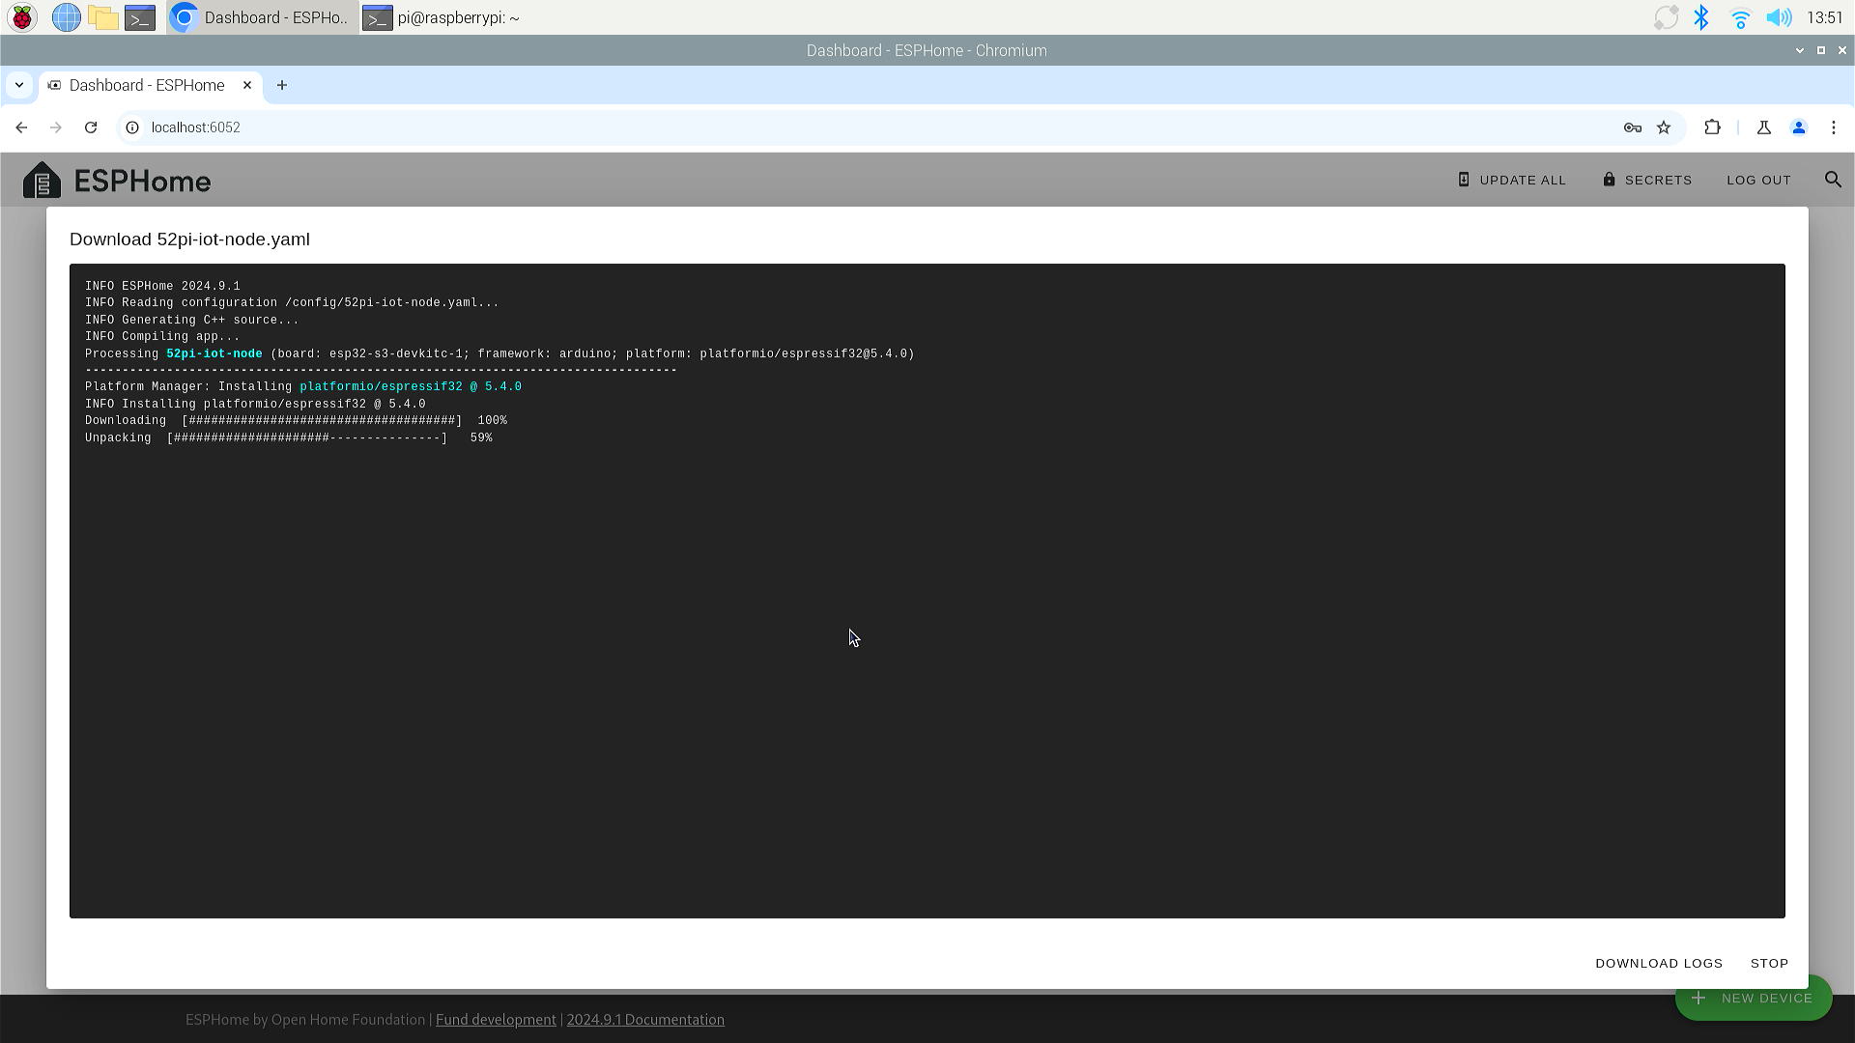Click the LOG OUT icon button
The image size is (1855, 1043).
[x=1758, y=180]
